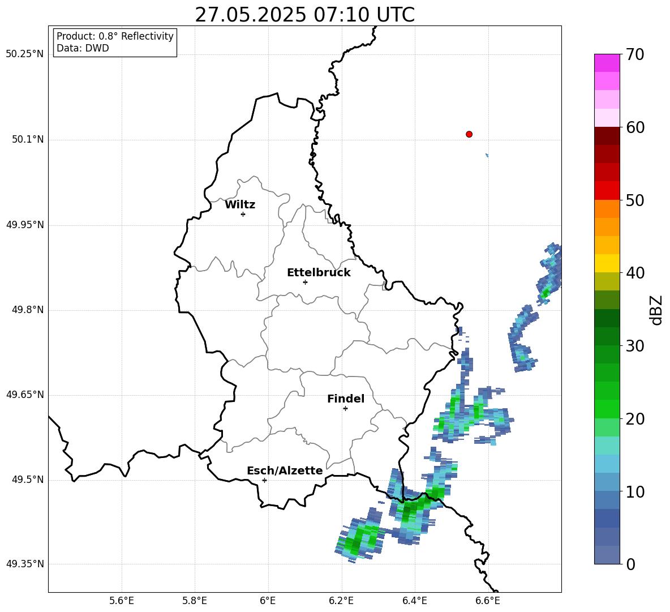Pick the dark maroon colorbar segment below 60
The width and height of the screenshot is (670, 612).
click(607, 136)
